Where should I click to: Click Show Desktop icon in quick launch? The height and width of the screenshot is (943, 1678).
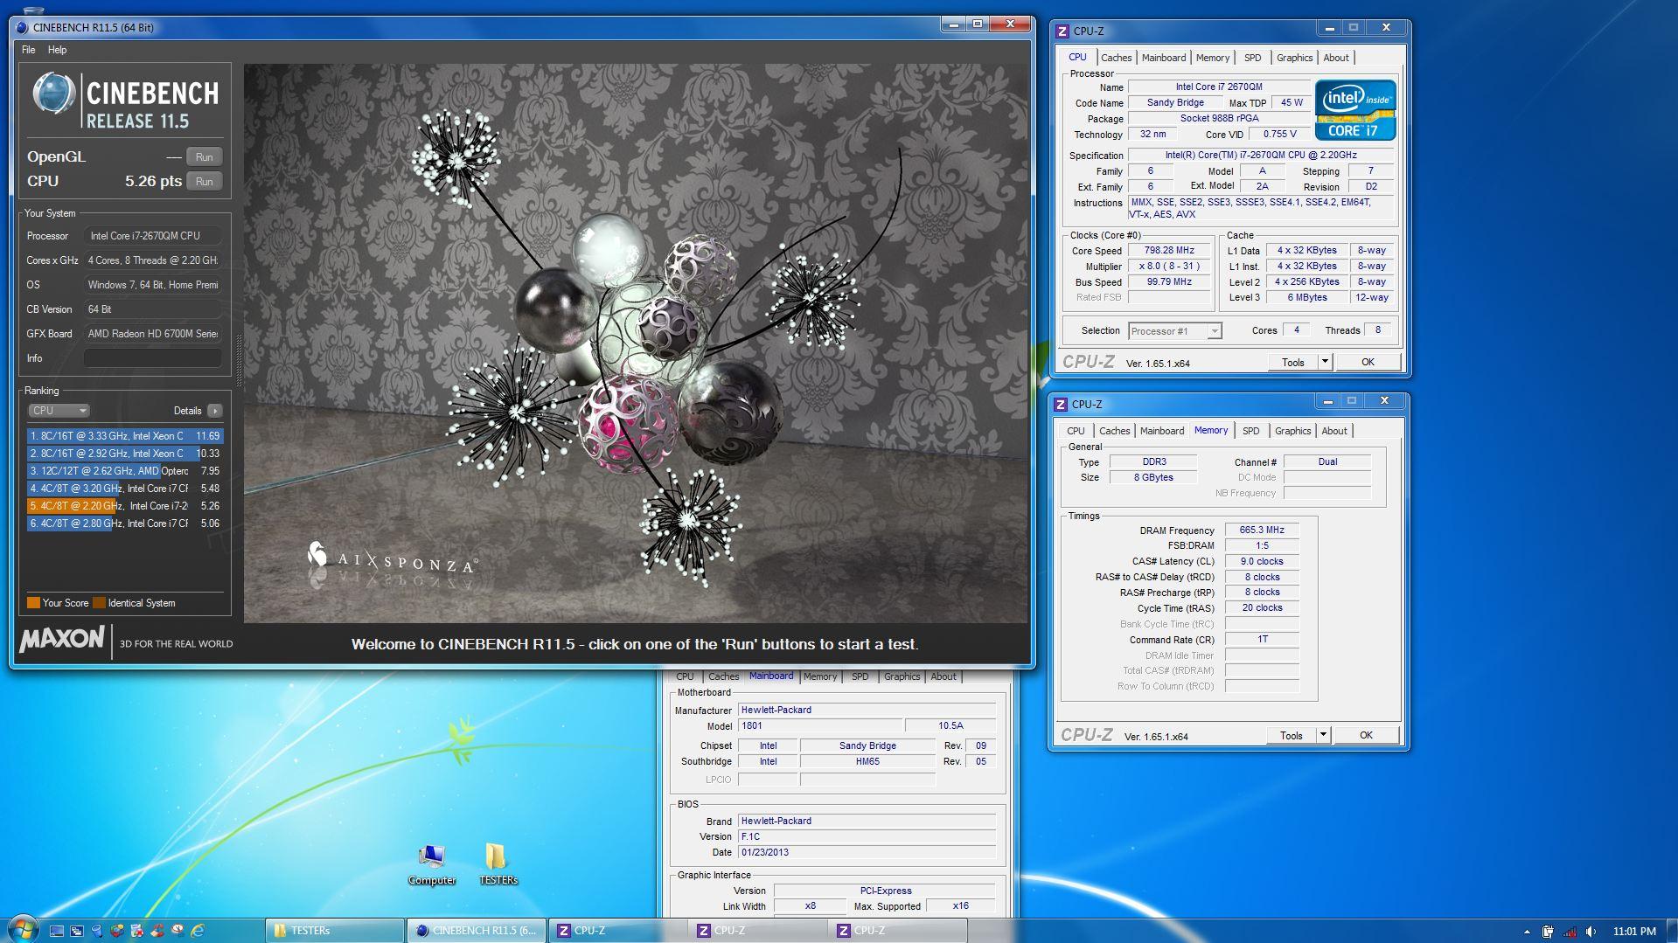[x=57, y=932]
